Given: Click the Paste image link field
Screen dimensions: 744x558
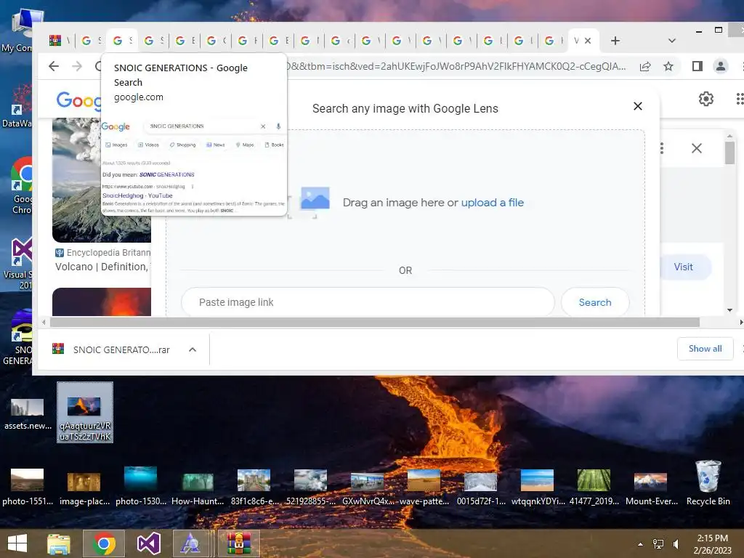Looking at the screenshot, I should coord(368,302).
